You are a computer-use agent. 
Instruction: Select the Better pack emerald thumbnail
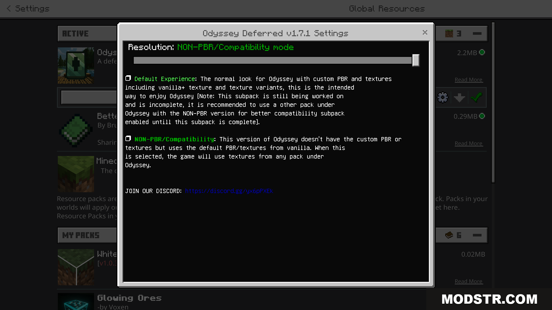pos(76,130)
